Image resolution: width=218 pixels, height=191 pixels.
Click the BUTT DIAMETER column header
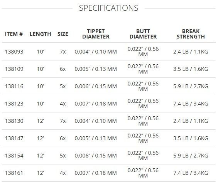click(x=143, y=34)
